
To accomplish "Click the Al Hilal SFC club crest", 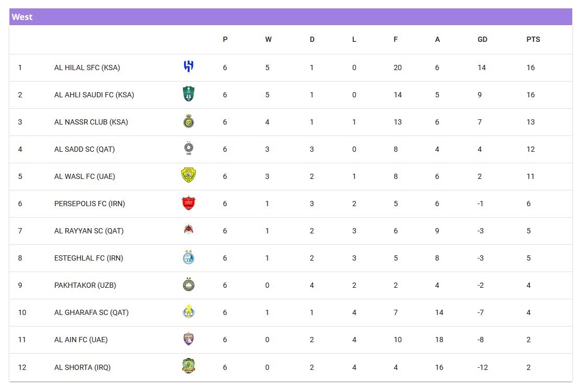I will 189,66.
